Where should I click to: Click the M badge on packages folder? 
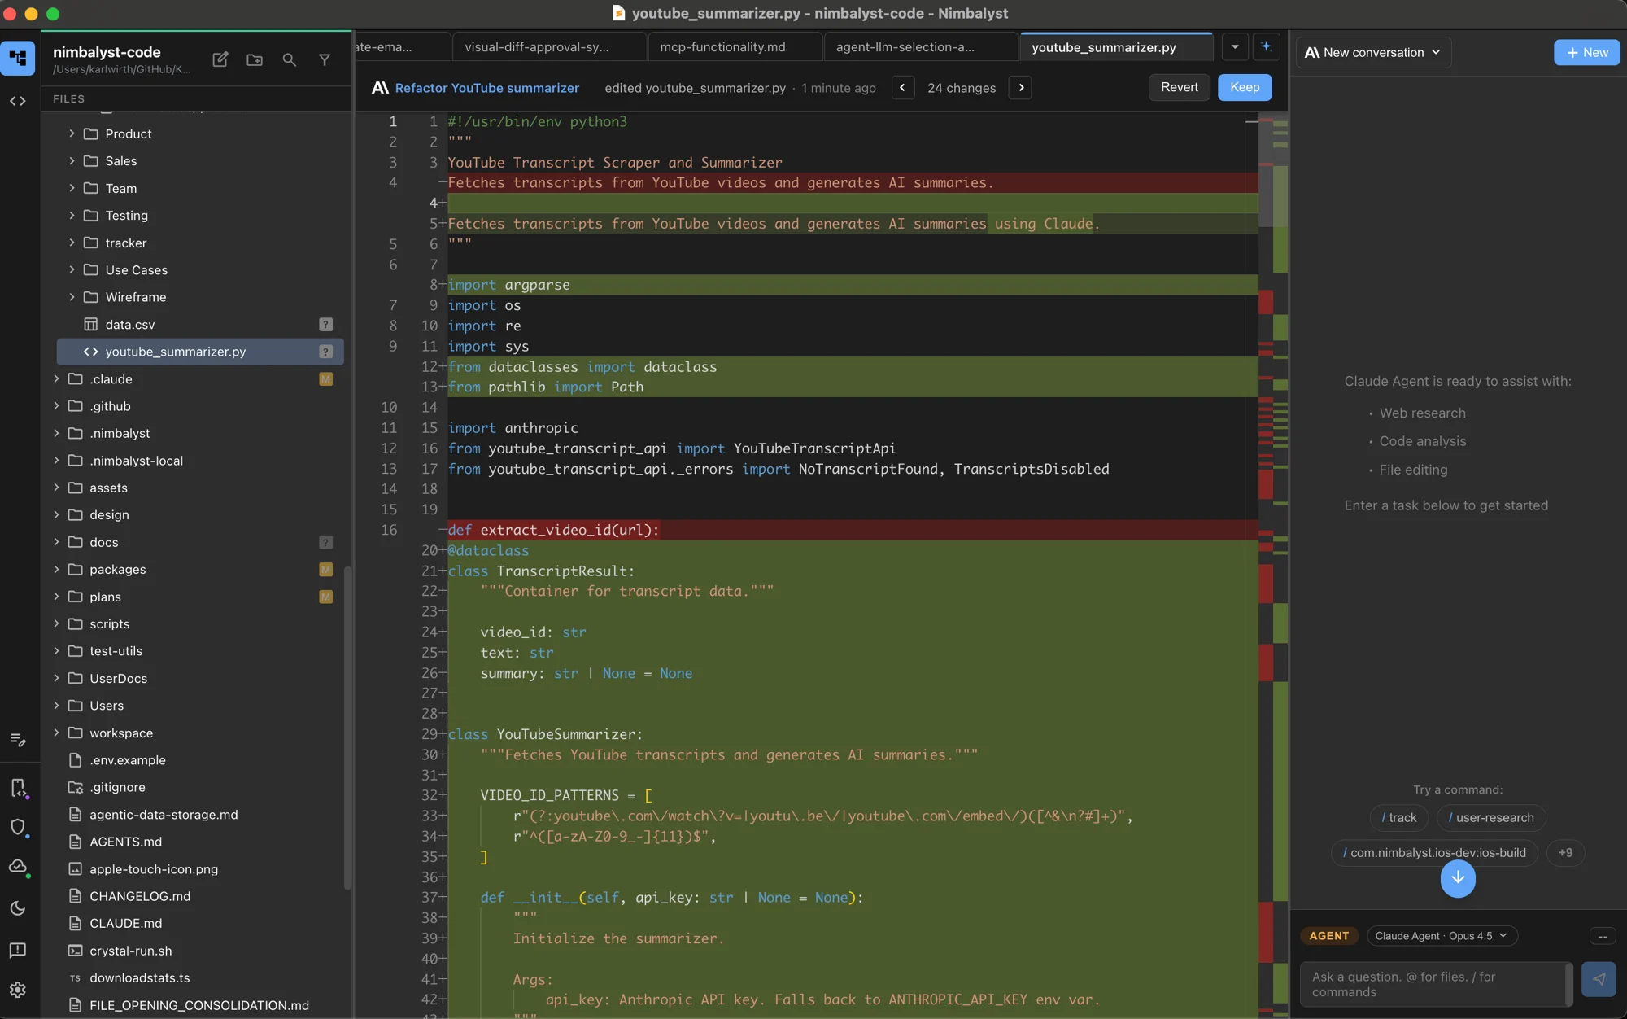(x=325, y=569)
